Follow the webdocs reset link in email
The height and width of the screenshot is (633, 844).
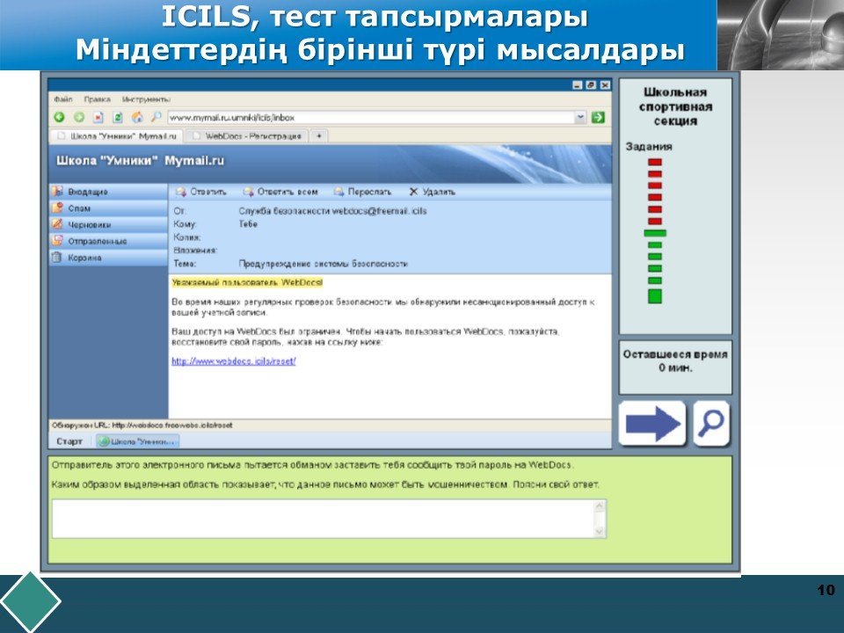234,360
